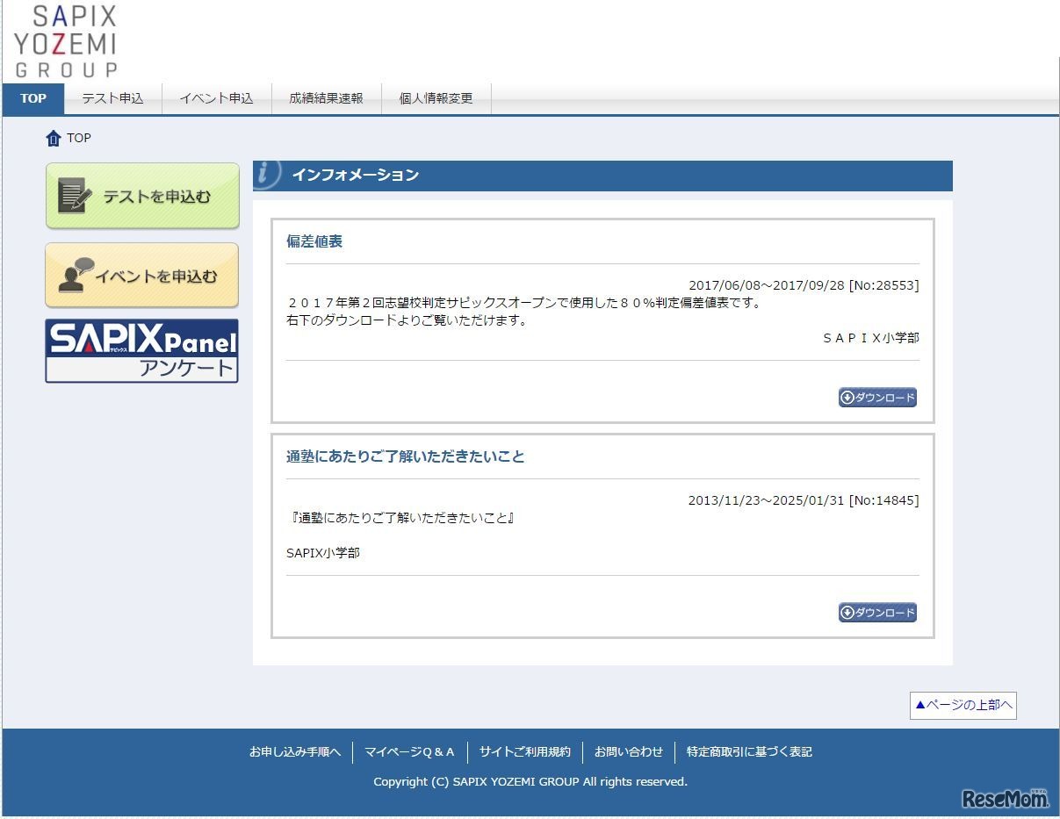Open the SAPIX Panel アンケート banner

pyautogui.click(x=141, y=351)
